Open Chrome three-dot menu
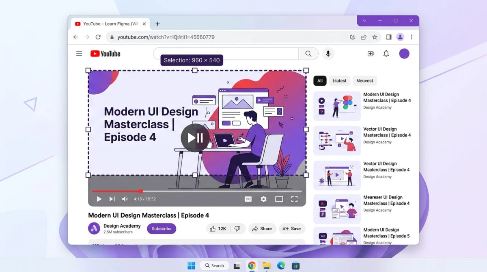487x272 pixels. point(411,37)
